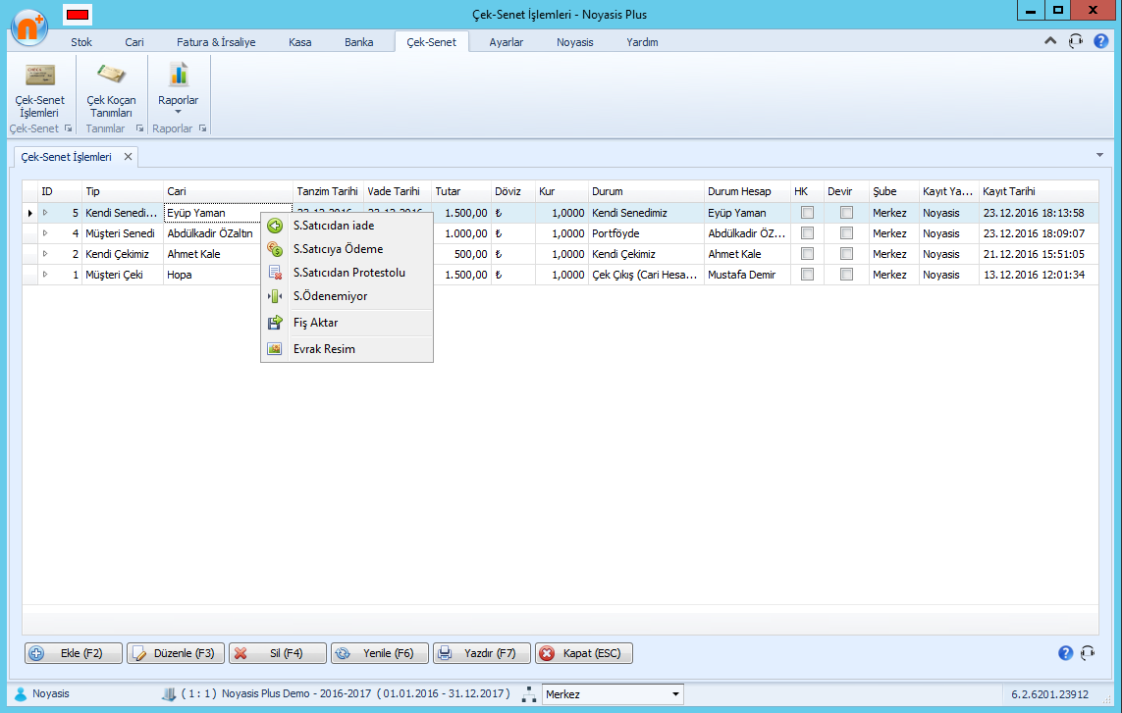Click the red flag quick-access icon
The height and width of the screenshot is (713, 1122).
point(78,15)
